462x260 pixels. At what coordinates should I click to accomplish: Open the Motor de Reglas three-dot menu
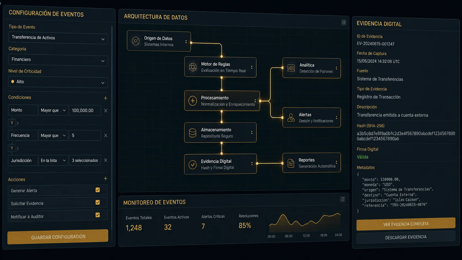(x=252, y=67)
